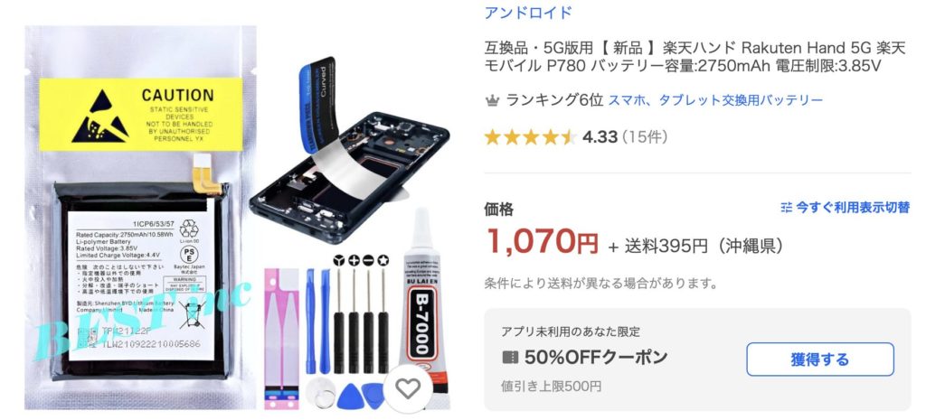Click the 送料395円 shipping text

tap(666, 246)
